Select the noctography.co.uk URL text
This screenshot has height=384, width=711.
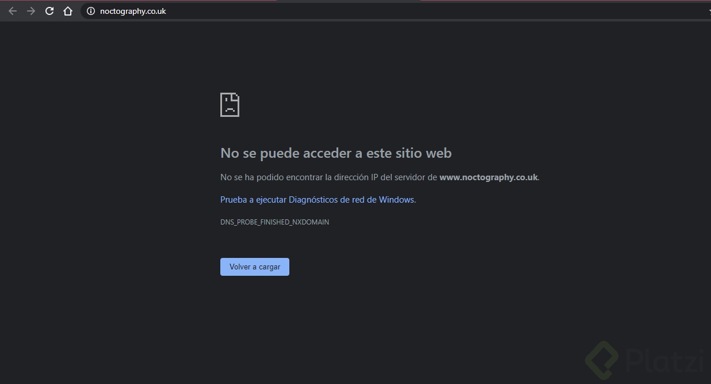point(133,10)
